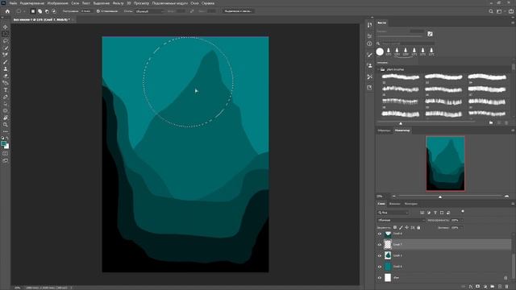
Task: Click new adjustment layer icon
Action: [485, 287]
